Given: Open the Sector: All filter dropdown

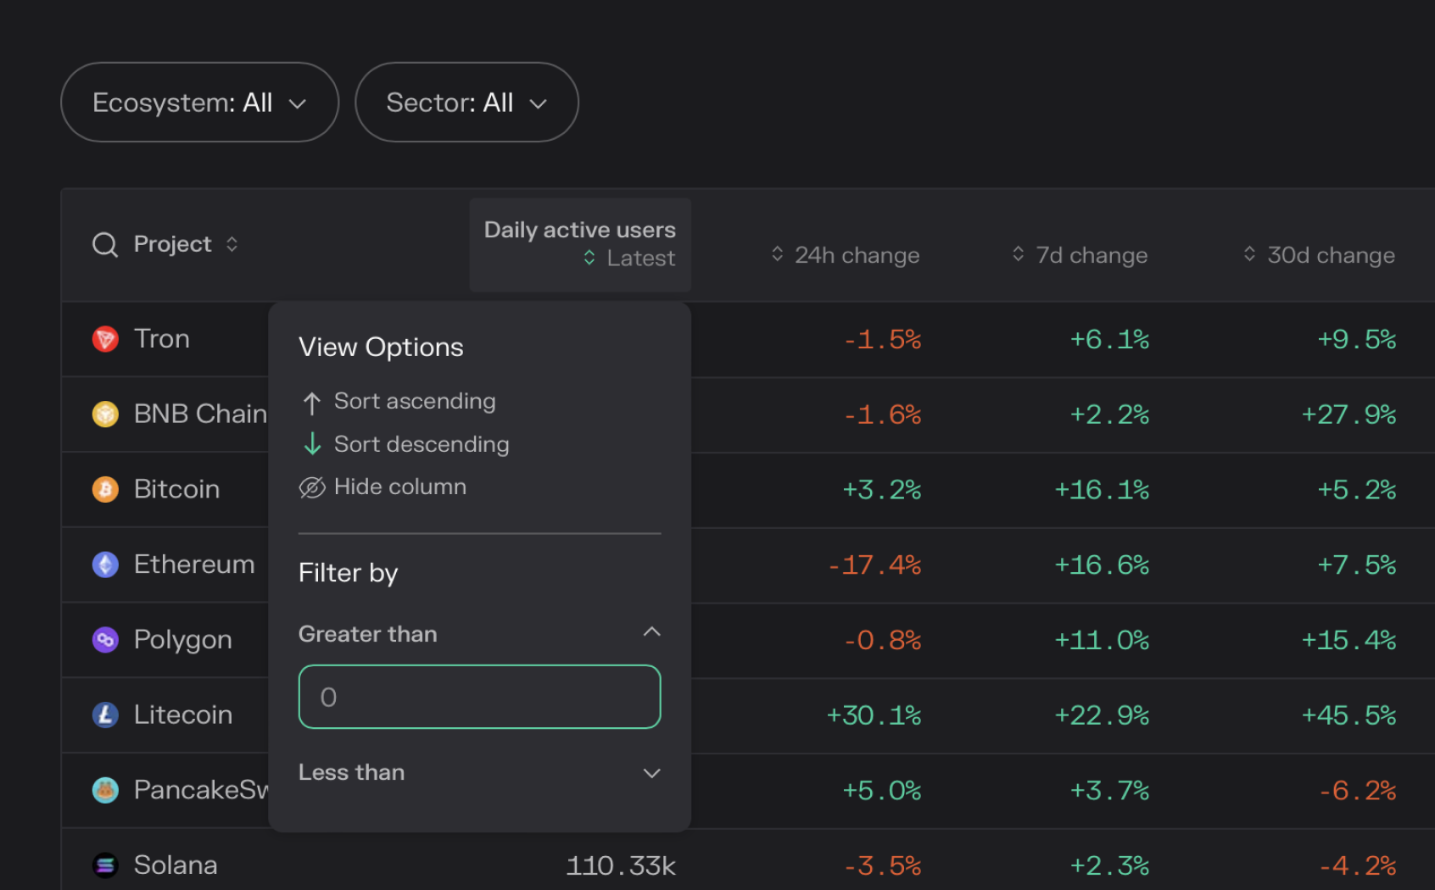Looking at the screenshot, I should (x=466, y=103).
